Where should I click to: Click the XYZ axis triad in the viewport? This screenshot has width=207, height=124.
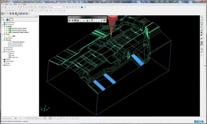[x=45, y=109]
